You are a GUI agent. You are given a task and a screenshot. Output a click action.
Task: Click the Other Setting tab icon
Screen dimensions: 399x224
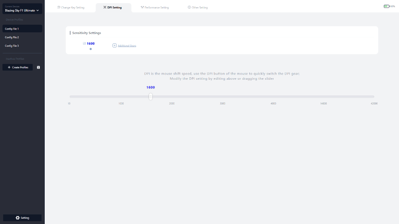tap(189, 7)
